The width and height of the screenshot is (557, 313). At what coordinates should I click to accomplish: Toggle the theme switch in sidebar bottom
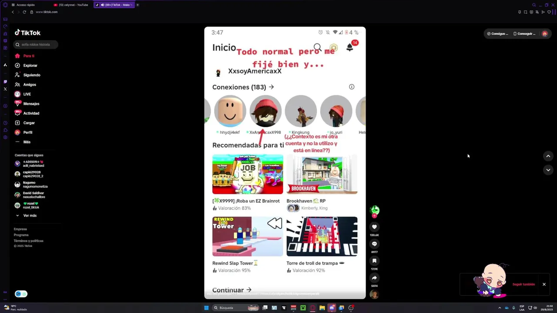point(21,294)
